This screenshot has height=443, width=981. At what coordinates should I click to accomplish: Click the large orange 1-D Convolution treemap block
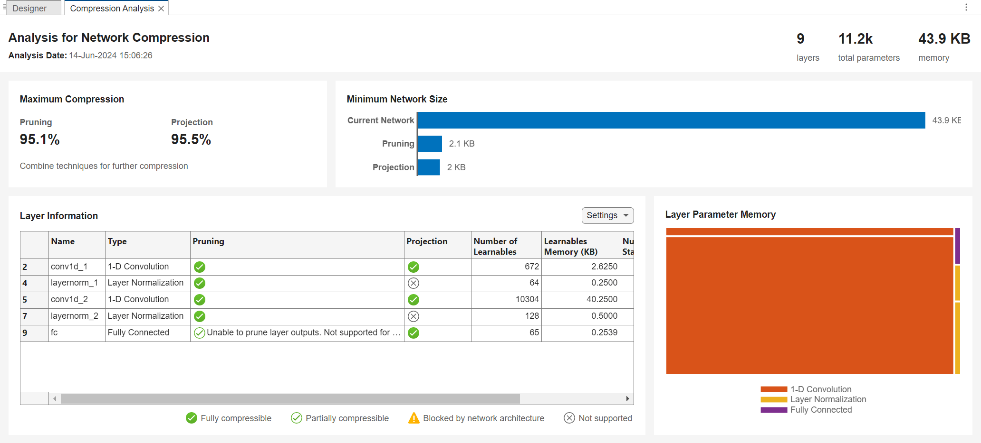coord(809,305)
